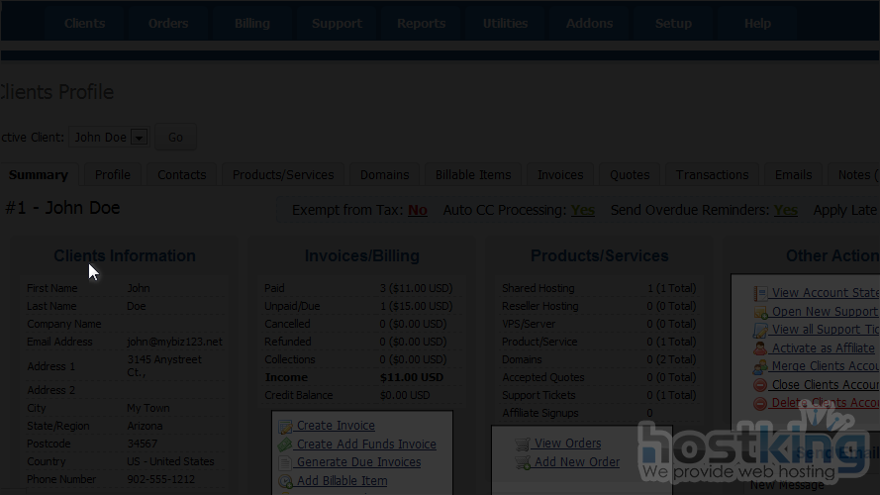This screenshot has height=495, width=880.
Task: Click the View Orders cart icon
Action: coord(522,445)
